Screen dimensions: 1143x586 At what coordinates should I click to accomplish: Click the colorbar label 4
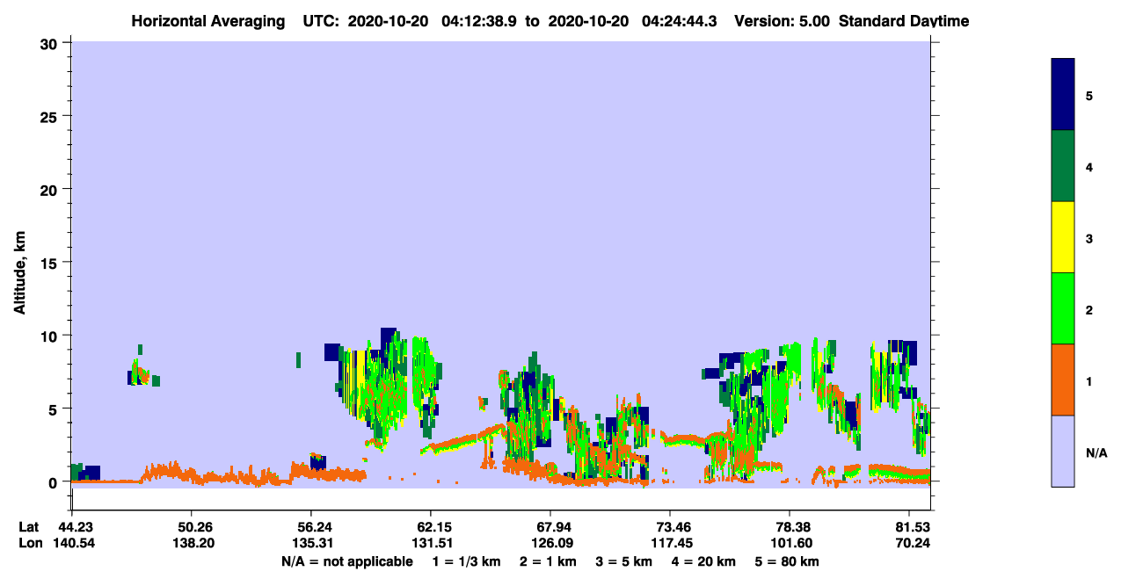coord(1089,166)
